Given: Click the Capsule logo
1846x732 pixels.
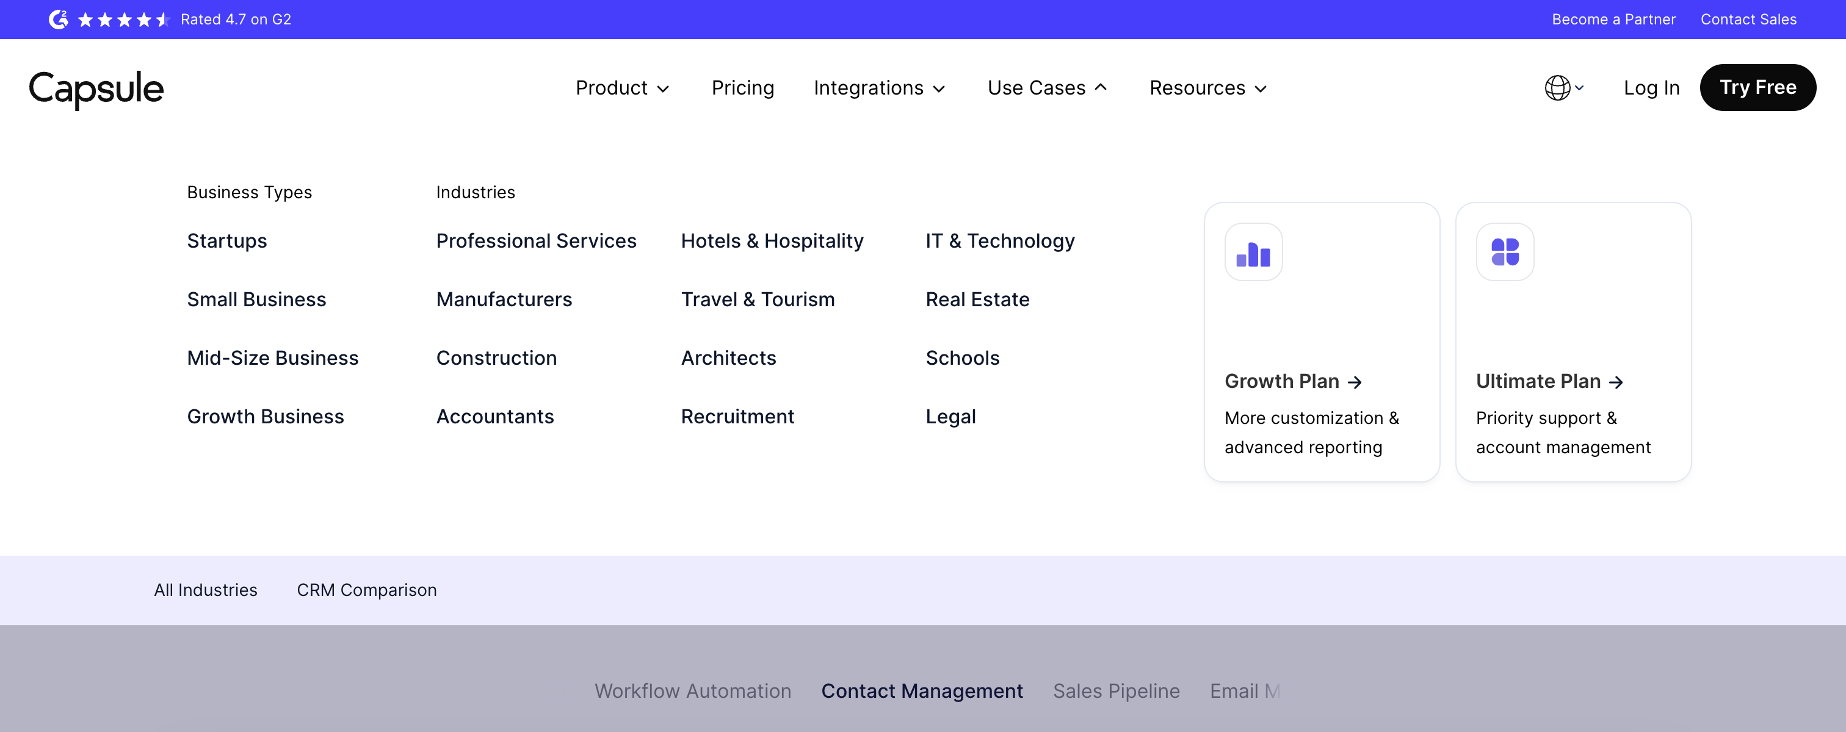Looking at the screenshot, I should tap(96, 89).
